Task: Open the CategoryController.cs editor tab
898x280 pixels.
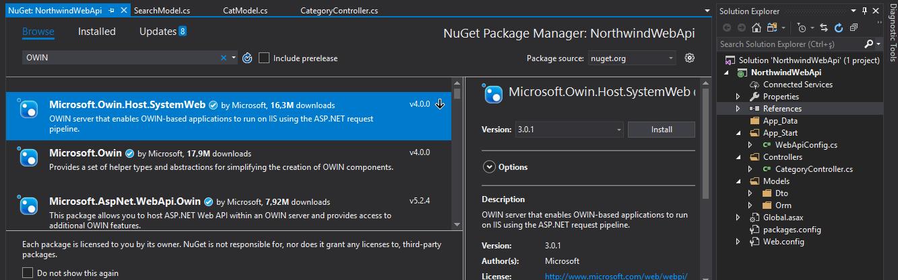Action: tap(338, 11)
